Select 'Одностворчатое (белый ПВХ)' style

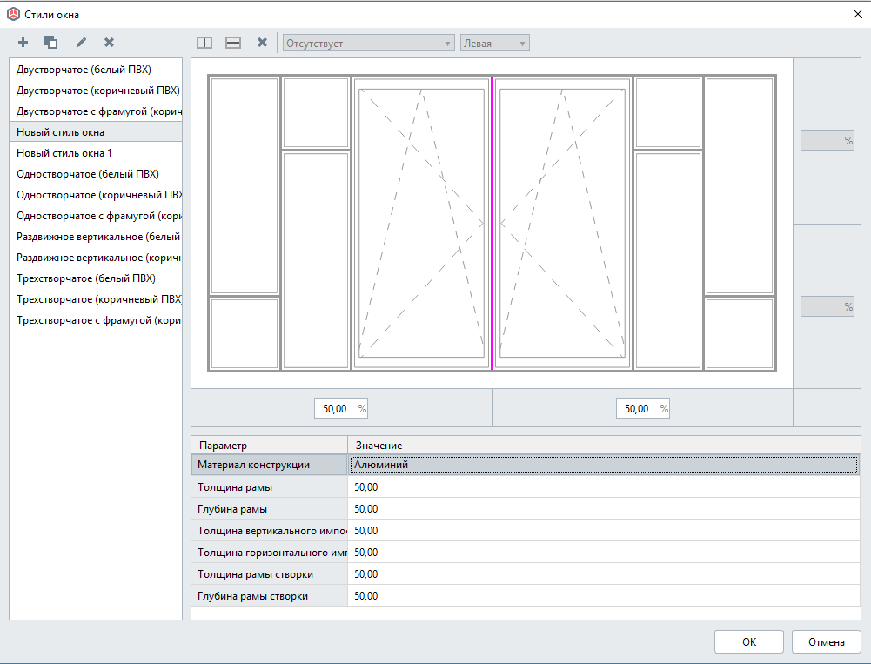click(96, 174)
